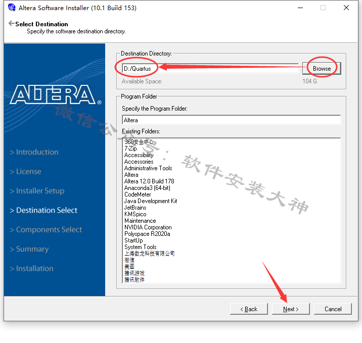Image resolution: width=362 pixels, height=343 pixels.
Task: Select Administrative Tools folder
Action: point(148,168)
